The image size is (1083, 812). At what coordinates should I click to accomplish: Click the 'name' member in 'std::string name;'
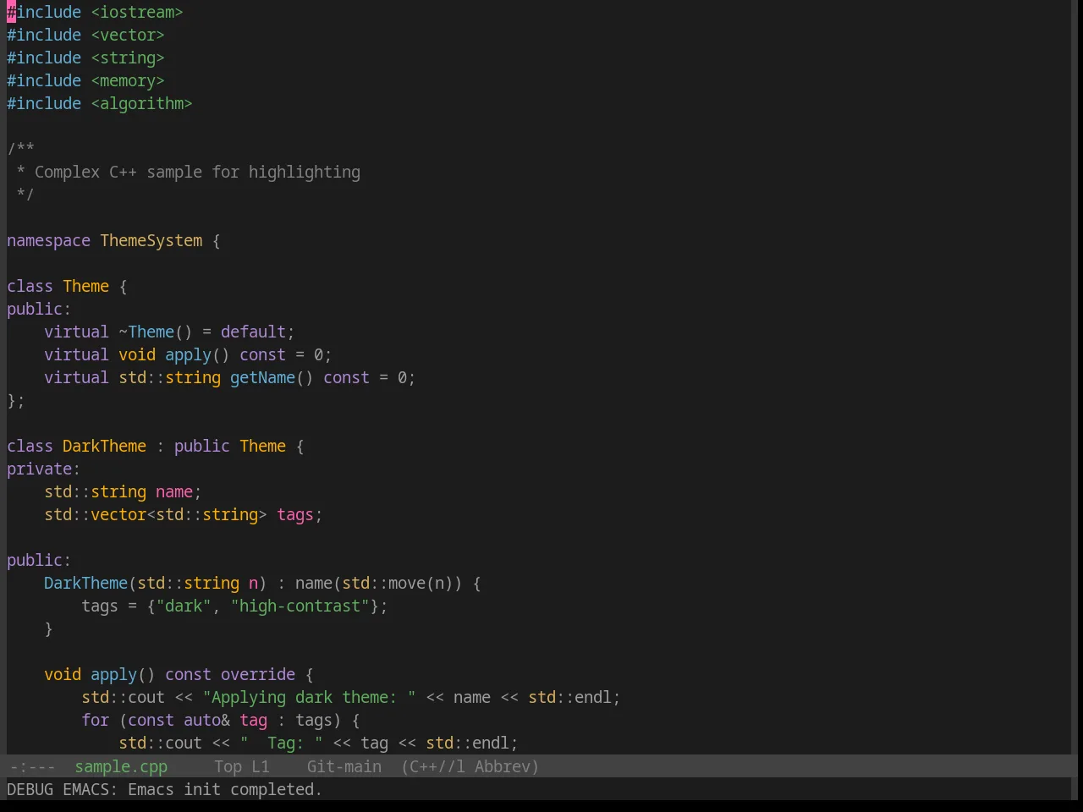coord(174,491)
